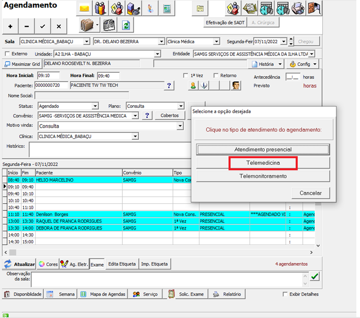This screenshot has height=318, width=360.
Task: Click the Edita Etiqueta button
Action: pyautogui.click(x=122, y=264)
